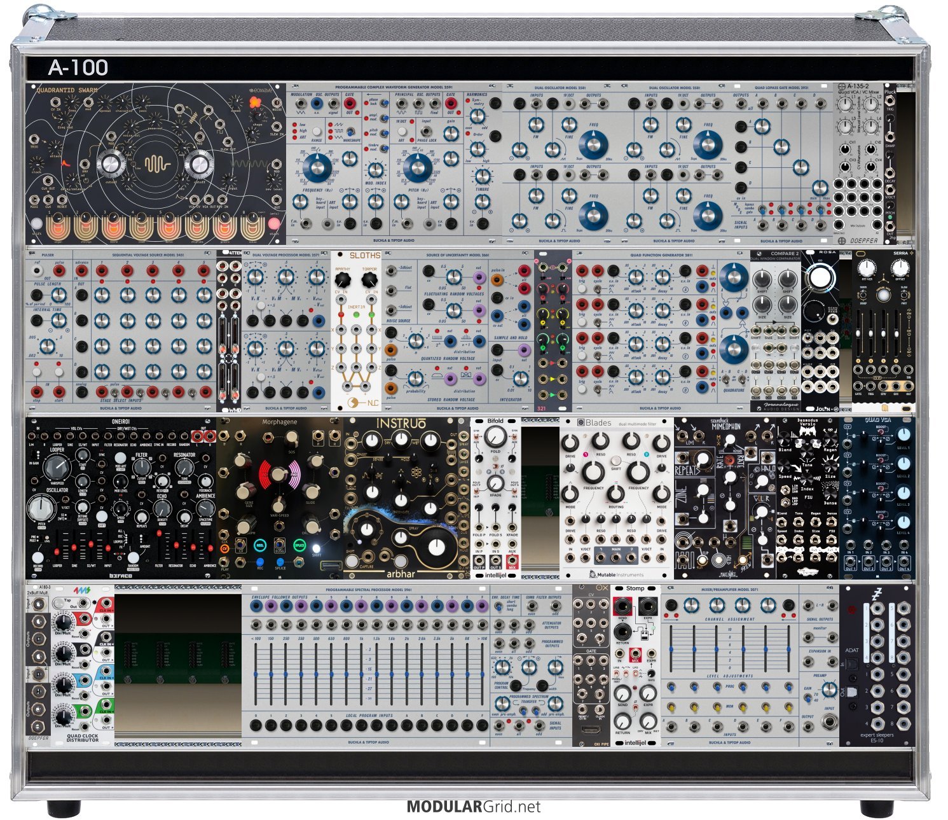Click the MOD. INDEX knob on the 259t

point(376,169)
